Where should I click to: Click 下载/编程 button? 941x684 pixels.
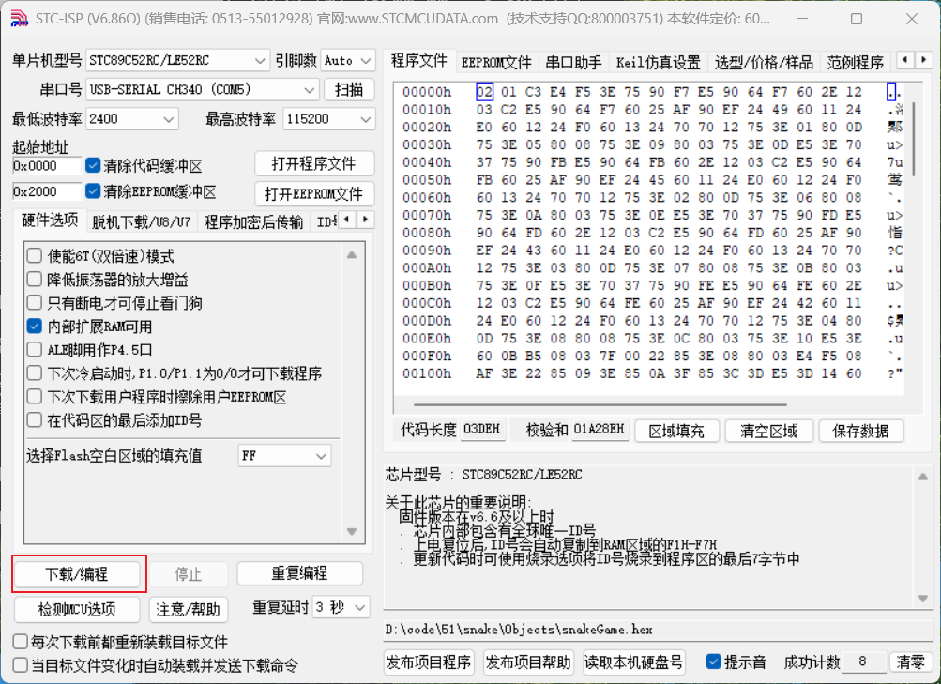pos(78,574)
